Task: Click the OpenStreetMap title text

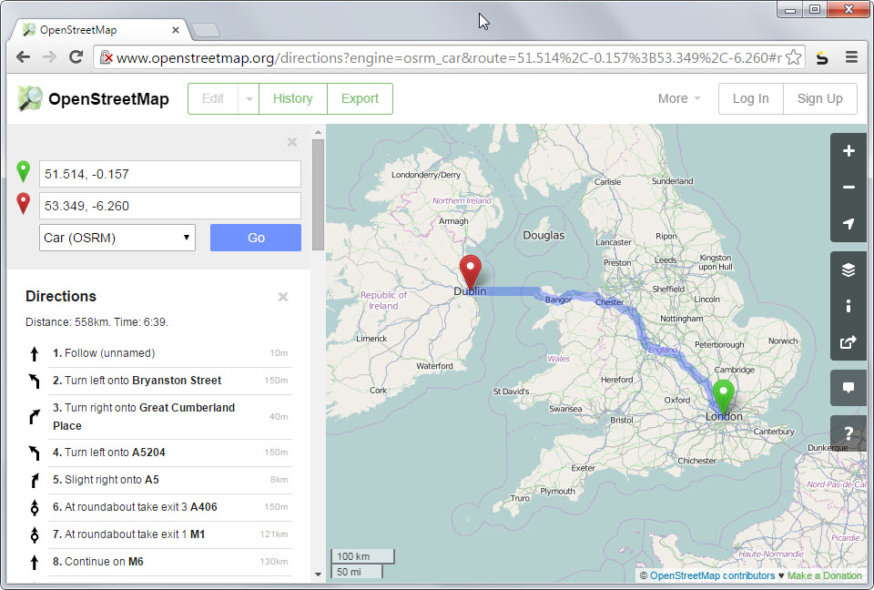Action: click(x=108, y=98)
